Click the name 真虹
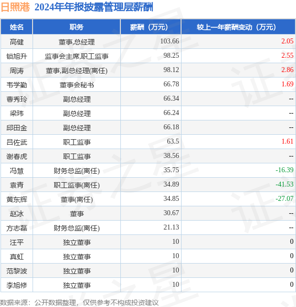 coord(17,257)
